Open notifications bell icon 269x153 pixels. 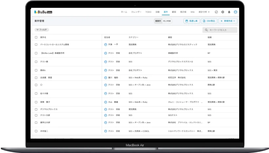229,12
